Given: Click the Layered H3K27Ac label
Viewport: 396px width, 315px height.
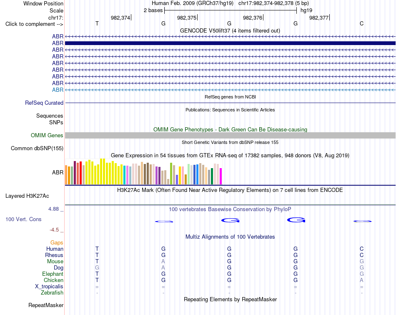Looking at the screenshot, I should click(x=27, y=196).
